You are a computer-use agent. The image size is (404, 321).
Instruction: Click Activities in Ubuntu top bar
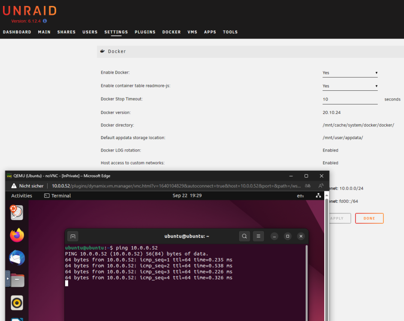pos(21,196)
